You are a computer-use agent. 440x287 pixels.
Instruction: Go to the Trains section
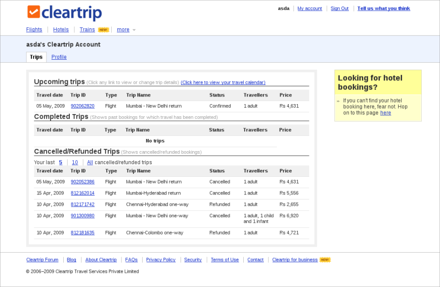[x=87, y=29]
